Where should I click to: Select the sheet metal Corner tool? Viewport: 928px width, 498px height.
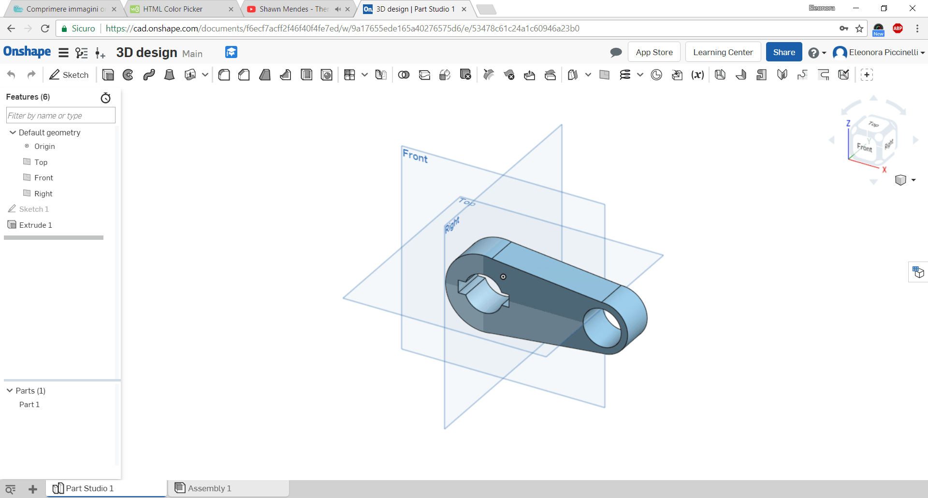coord(802,75)
